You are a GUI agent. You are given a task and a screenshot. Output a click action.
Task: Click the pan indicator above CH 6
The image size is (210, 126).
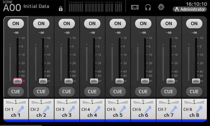coord(143,102)
